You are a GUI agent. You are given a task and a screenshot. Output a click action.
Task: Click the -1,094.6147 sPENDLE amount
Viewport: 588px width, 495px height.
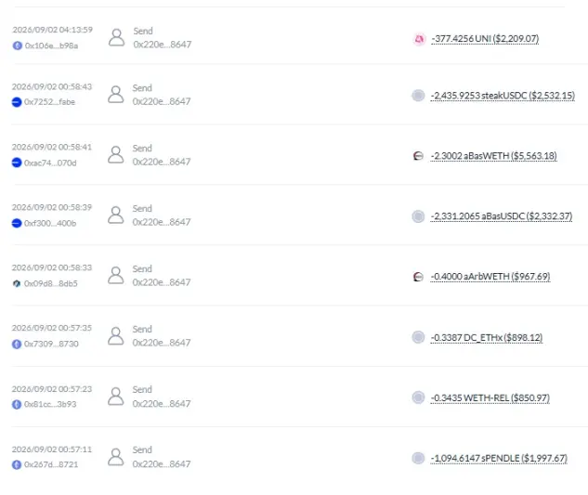tap(499, 458)
